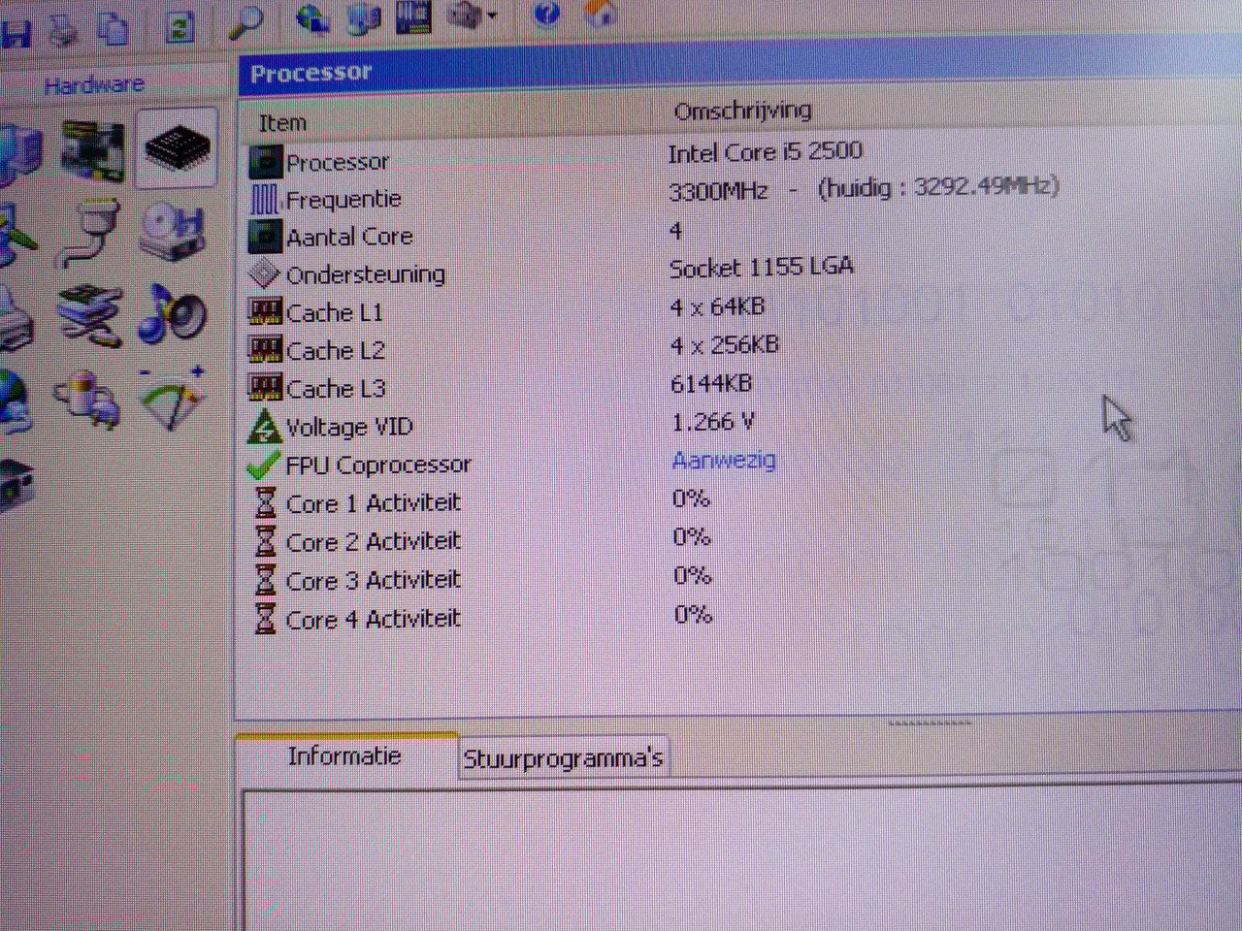
Task: Click the globe with monitor toolbar icon
Action: click(312, 17)
